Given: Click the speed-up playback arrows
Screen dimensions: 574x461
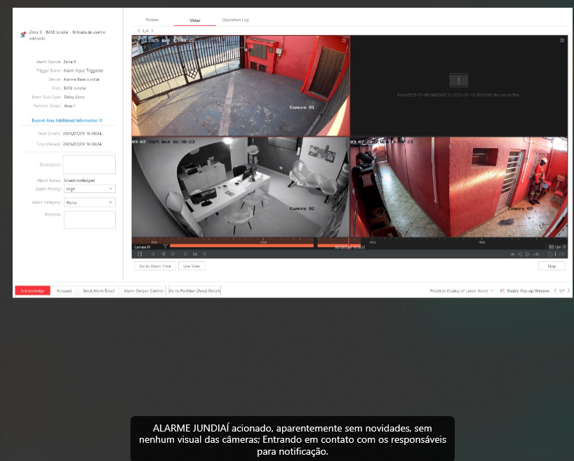Looking at the screenshot, I should point(205,254).
